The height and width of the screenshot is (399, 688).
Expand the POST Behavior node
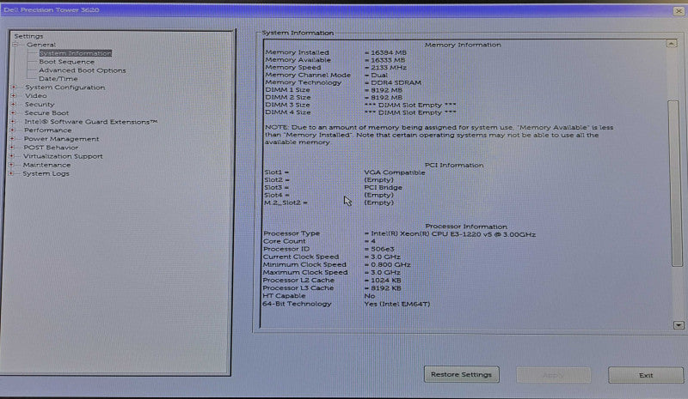pyautogui.click(x=12, y=148)
